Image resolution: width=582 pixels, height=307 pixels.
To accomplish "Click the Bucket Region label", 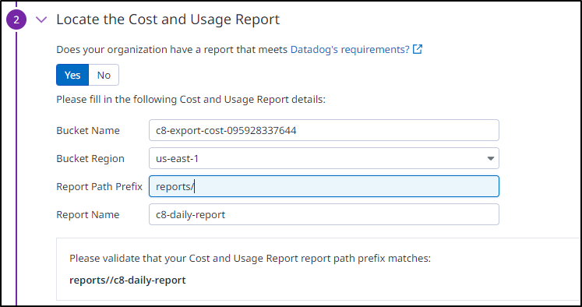I will 90,158.
